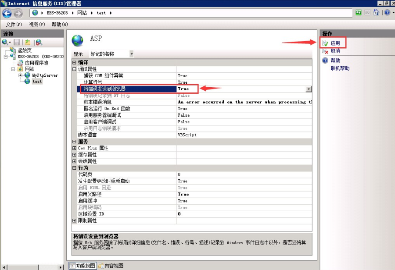Open the 将错误发送到浏览器 value dropdown

309,89
